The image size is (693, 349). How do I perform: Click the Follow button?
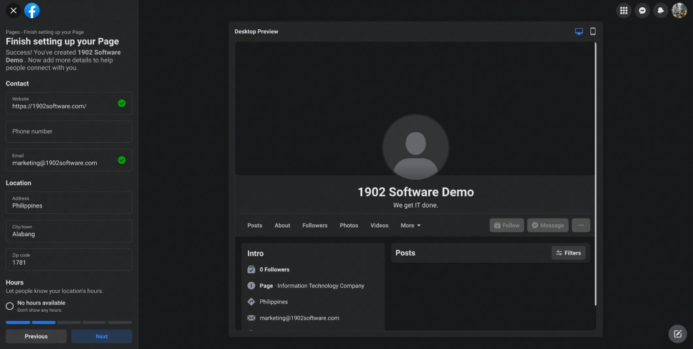pos(507,225)
